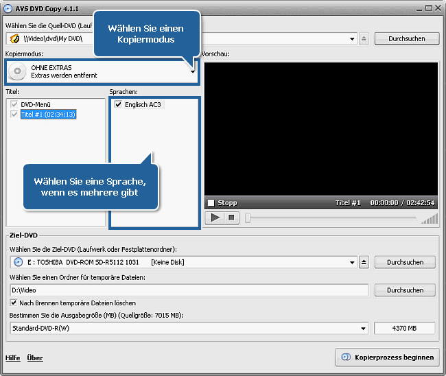Click the AVS DVD Copy title bar icon
Image resolution: width=446 pixels, height=376 pixels.
point(8,8)
